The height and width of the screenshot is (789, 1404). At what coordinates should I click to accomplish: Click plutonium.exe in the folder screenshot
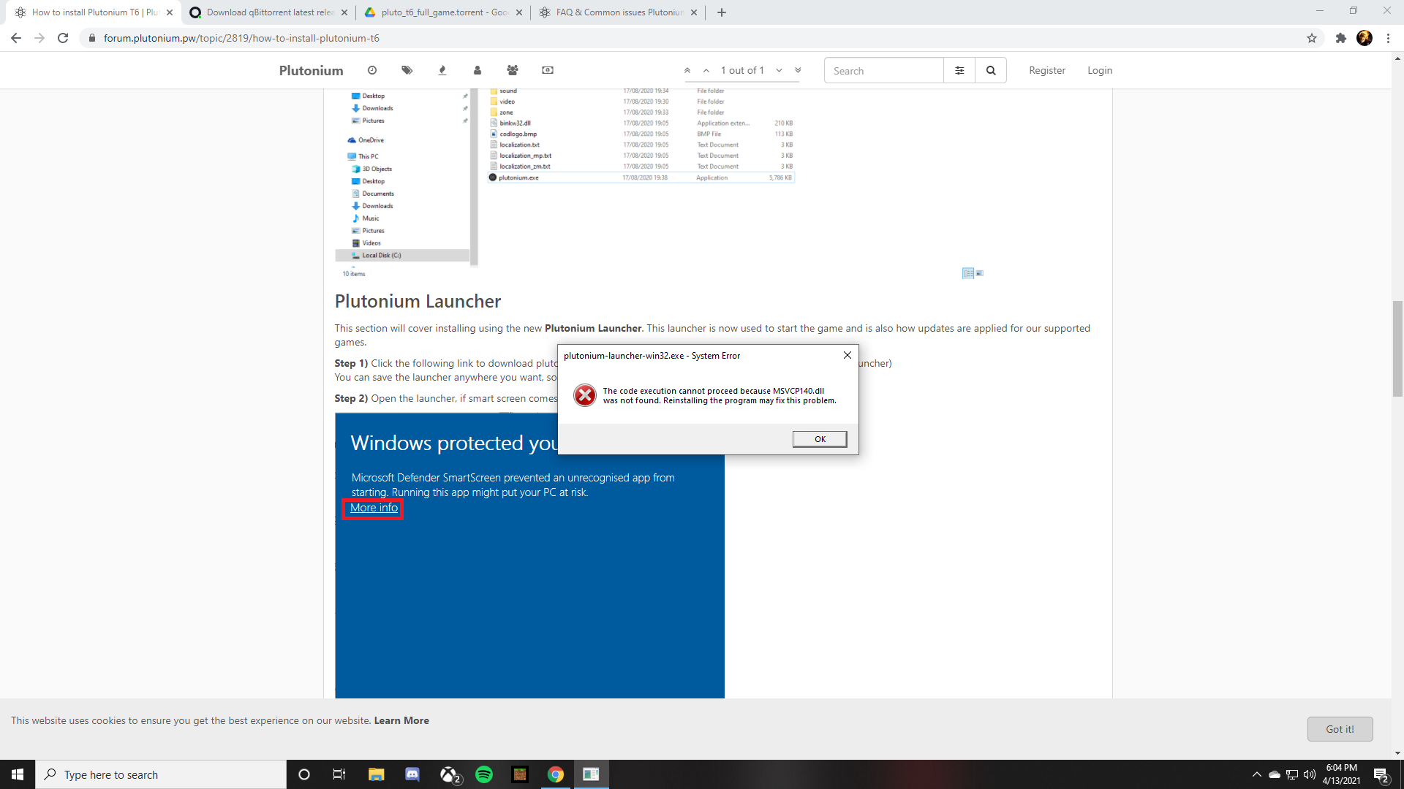click(518, 178)
